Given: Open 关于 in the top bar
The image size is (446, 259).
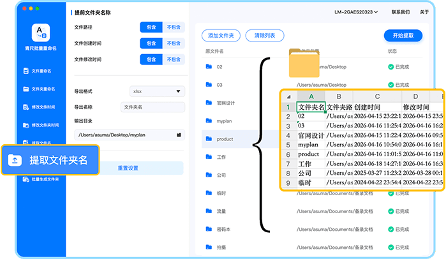Looking at the screenshot, I should coord(424,12).
